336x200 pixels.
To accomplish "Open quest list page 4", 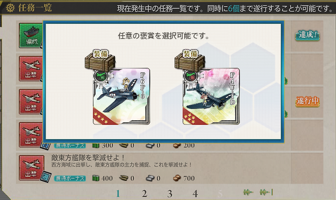I will click(x=195, y=193).
